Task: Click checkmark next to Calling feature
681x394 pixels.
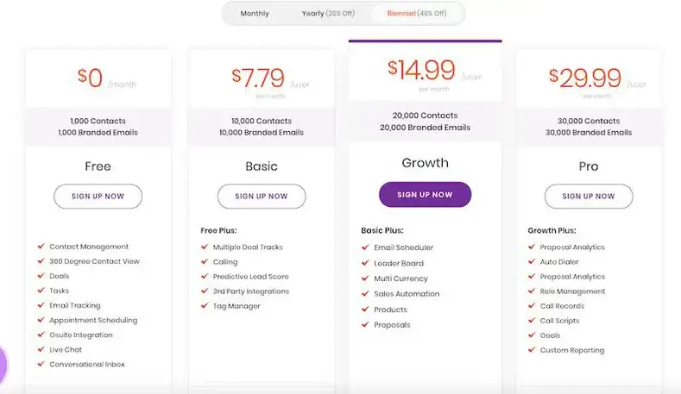Action: tap(205, 261)
